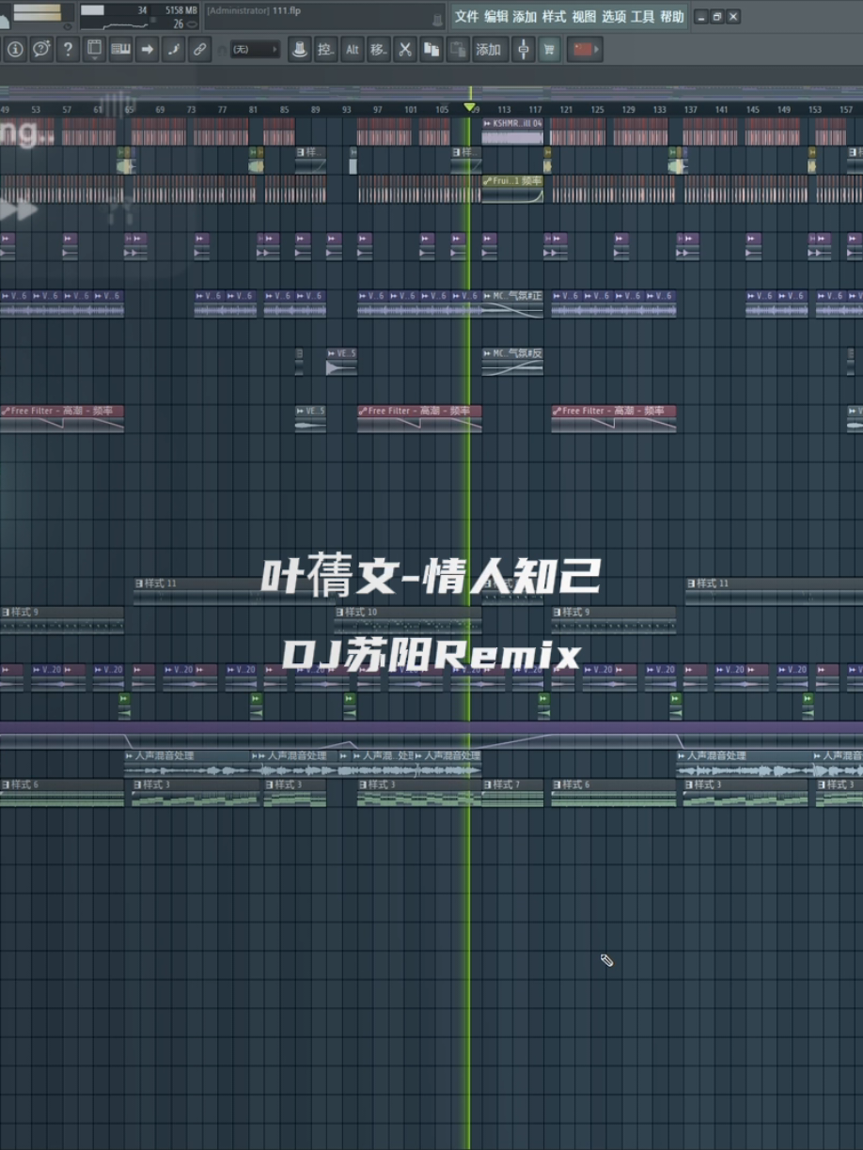Click the info (i) toolbar icon
The image size is (863, 1150).
15,50
